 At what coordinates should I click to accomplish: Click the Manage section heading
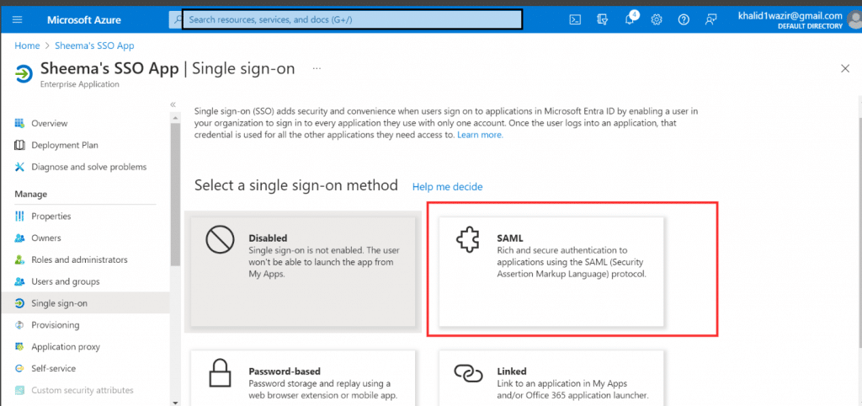[x=30, y=195]
